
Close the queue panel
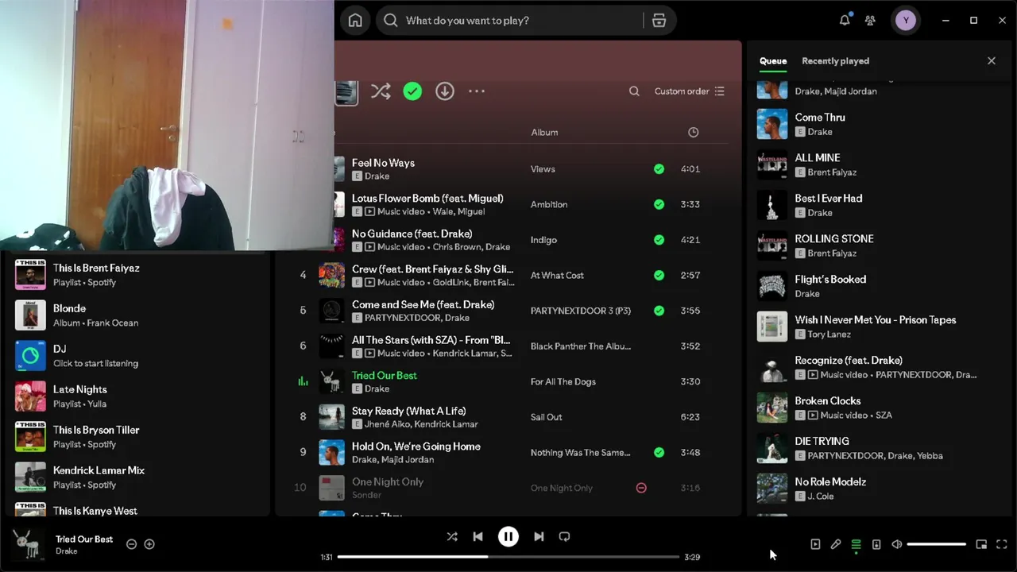(992, 61)
